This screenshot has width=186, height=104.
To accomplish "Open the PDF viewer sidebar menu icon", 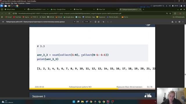I will (3, 22).
